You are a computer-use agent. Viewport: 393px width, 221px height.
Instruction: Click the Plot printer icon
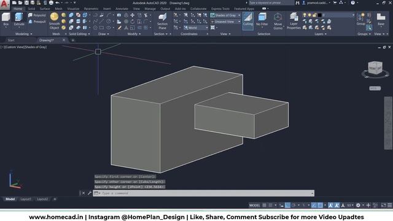point(51,2)
